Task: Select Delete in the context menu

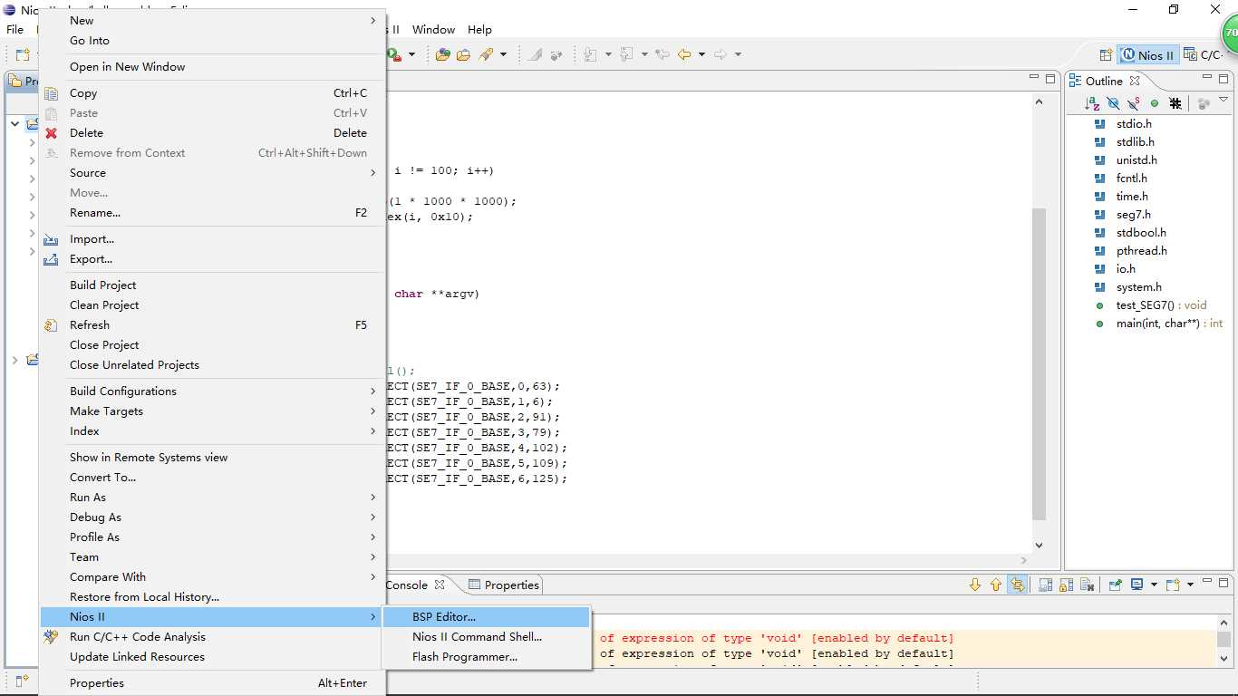Action: (x=212, y=133)
